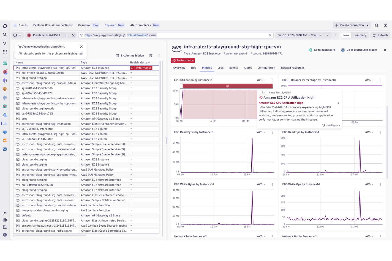
Task: Open the time range Jan 13 dropdown
Action: point(300,35)
